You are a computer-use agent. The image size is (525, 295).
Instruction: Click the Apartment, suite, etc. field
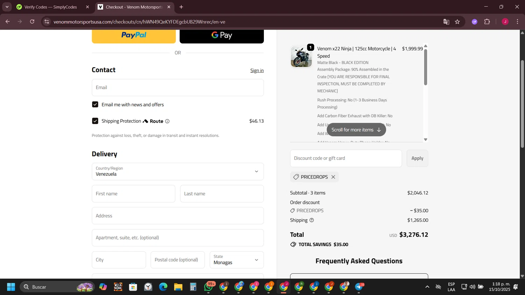(x=178, y=238)
